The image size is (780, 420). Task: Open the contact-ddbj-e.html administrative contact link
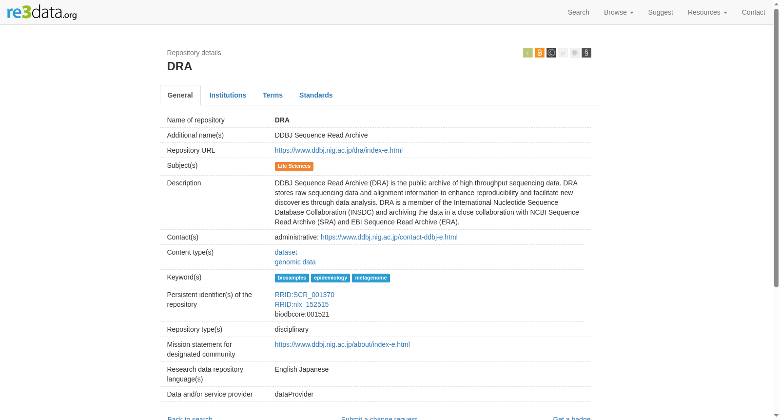tap(389, 237)
